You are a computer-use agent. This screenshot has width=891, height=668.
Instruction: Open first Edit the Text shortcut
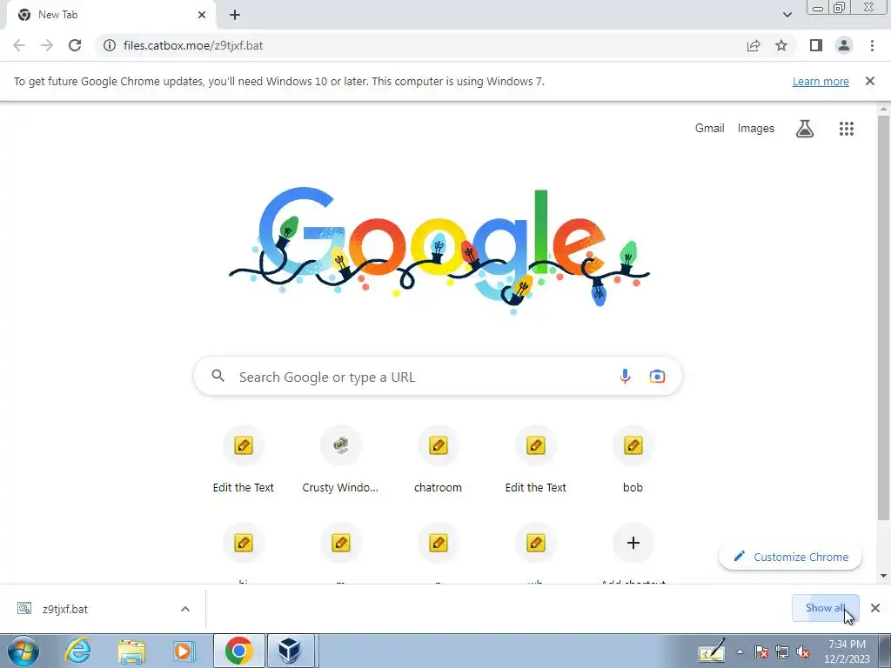(244, 460)
